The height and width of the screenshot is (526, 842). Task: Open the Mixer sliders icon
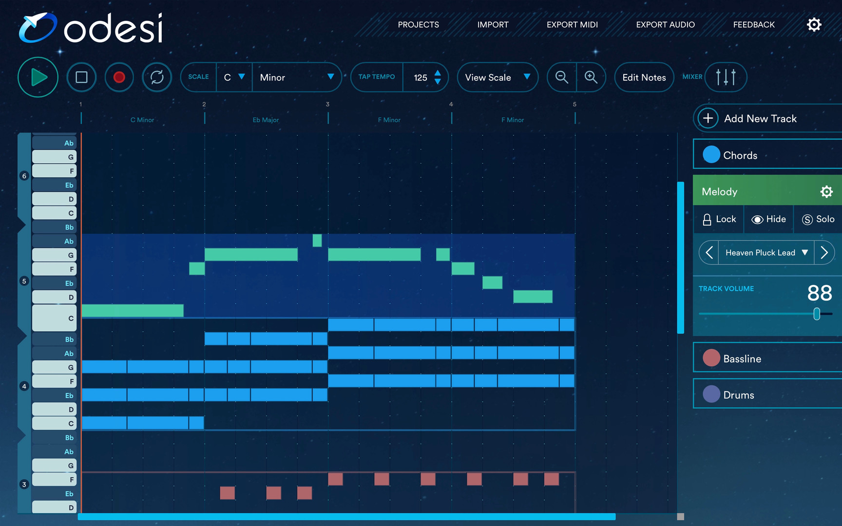pyautogui.click(x=726, y=77)
